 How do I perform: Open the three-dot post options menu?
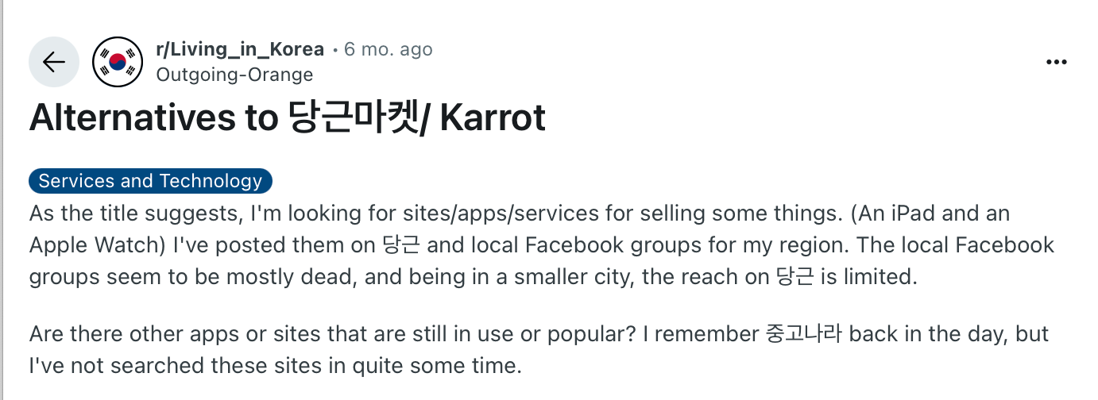[x=1056, y=63]
